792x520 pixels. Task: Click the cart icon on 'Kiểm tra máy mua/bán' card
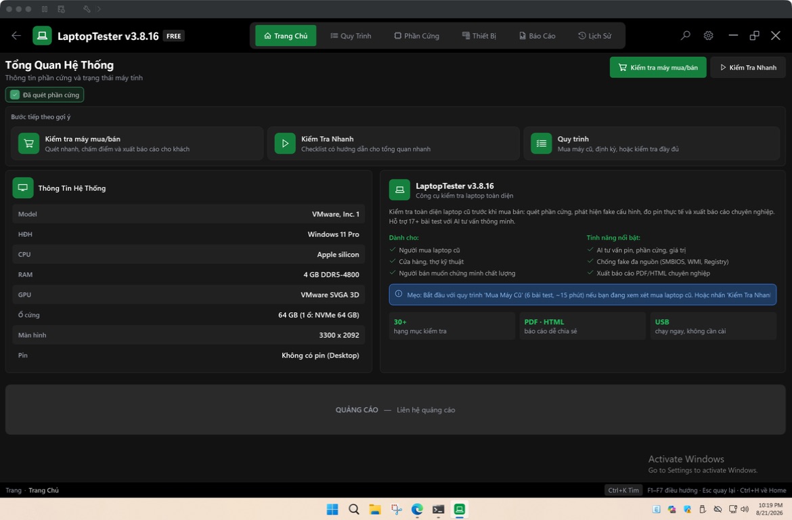29,144
